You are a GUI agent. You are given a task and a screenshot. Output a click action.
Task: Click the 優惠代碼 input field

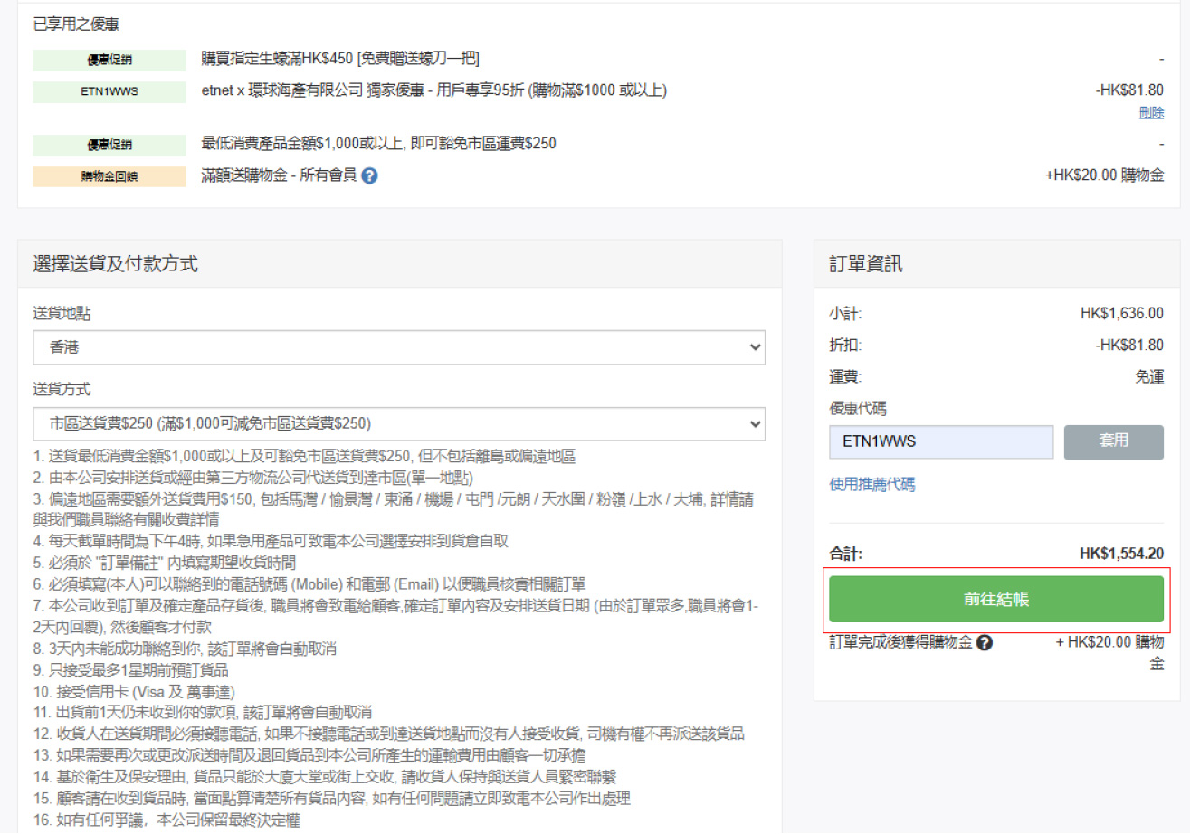(941, 441)
